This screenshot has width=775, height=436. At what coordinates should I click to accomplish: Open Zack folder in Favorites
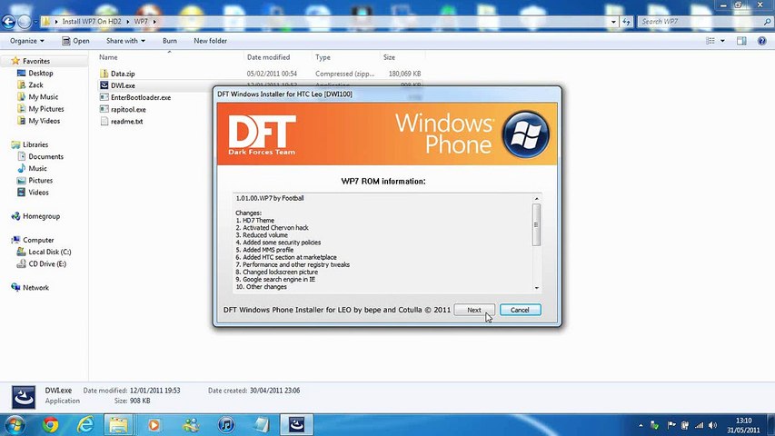(35, 85)
